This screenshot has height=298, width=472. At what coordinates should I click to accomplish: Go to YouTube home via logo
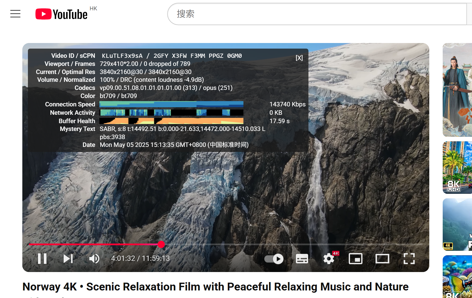[61, 14]
